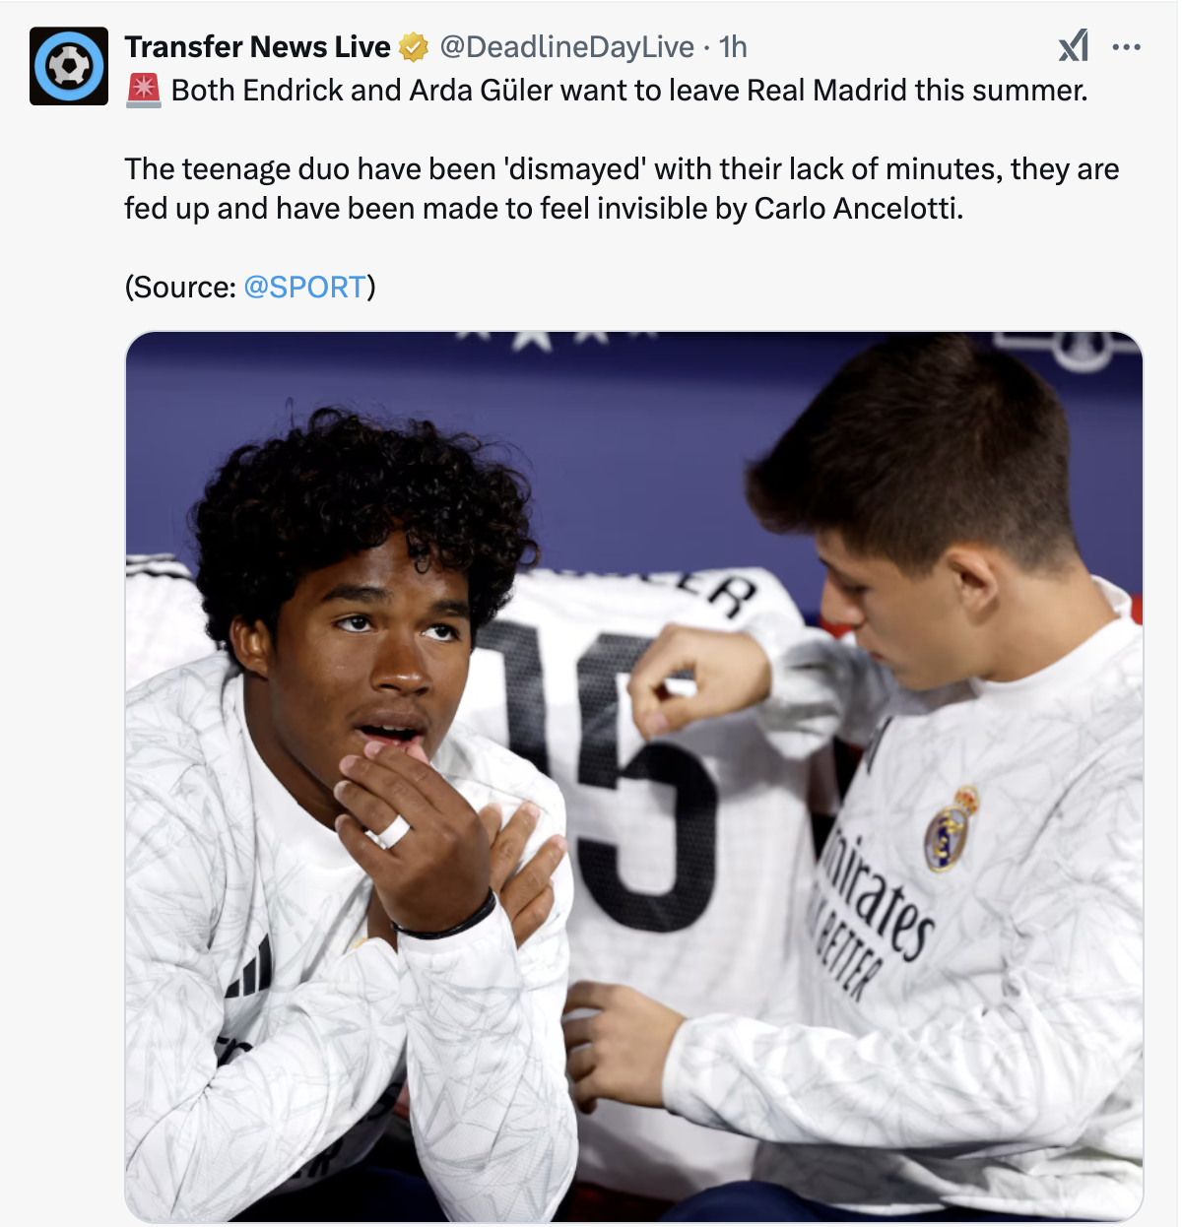Click the Real Madrid crest in the photo
Image resolution: width=1182 pixels, height=1227 pixels.
[951, 829]
